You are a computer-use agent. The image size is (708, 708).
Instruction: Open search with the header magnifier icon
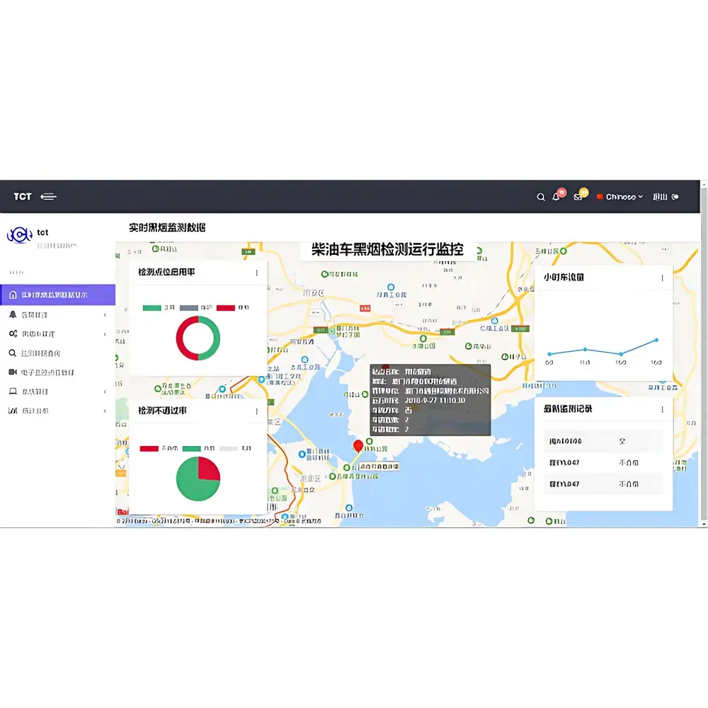click(540, 197)
